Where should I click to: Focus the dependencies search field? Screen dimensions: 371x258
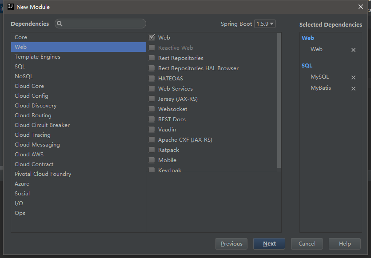tap(100, 24)
